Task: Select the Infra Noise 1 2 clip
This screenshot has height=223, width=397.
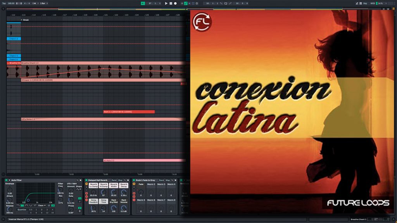Action: tap(103, 119)
